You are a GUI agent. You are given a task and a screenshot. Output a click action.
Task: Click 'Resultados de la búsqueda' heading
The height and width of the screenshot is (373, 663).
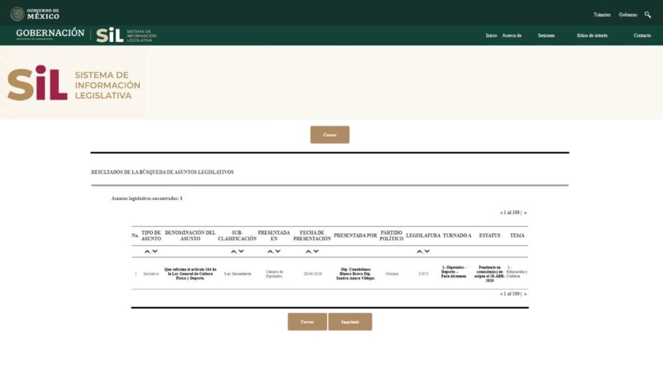click(x=163, y=172)
